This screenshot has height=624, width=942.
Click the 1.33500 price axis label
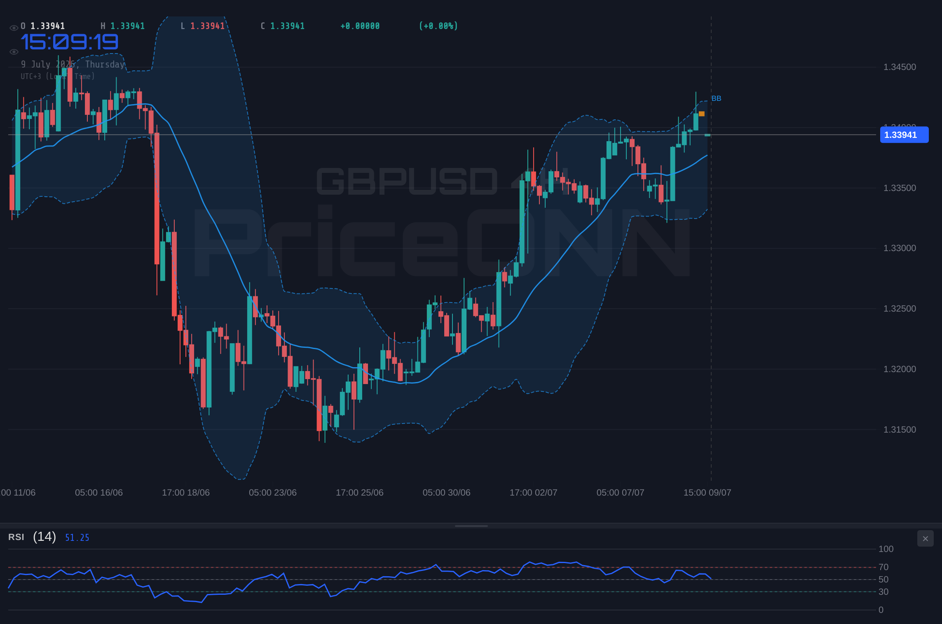point(900,188)
